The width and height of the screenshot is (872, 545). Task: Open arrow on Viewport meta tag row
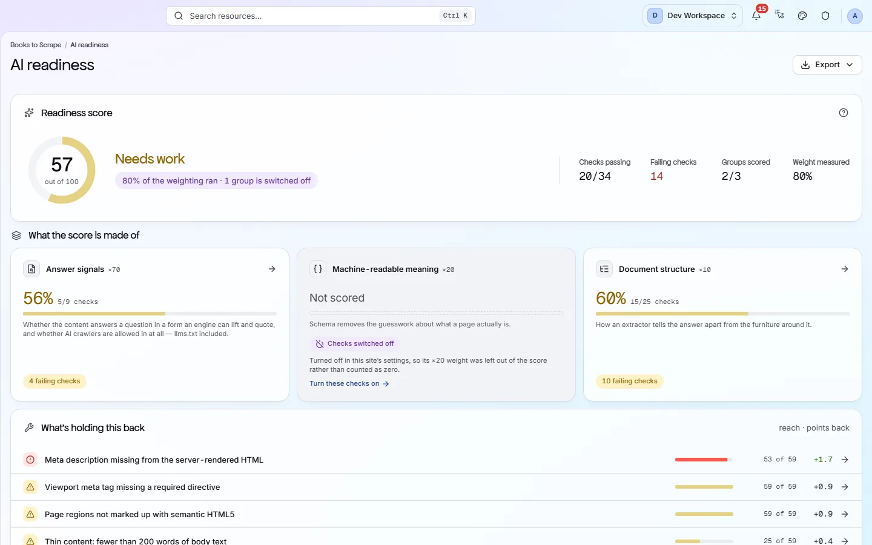(x=845, y=487)
